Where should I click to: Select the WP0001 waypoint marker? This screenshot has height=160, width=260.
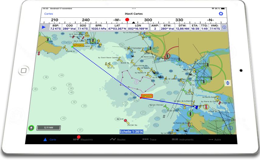point(147,96)
